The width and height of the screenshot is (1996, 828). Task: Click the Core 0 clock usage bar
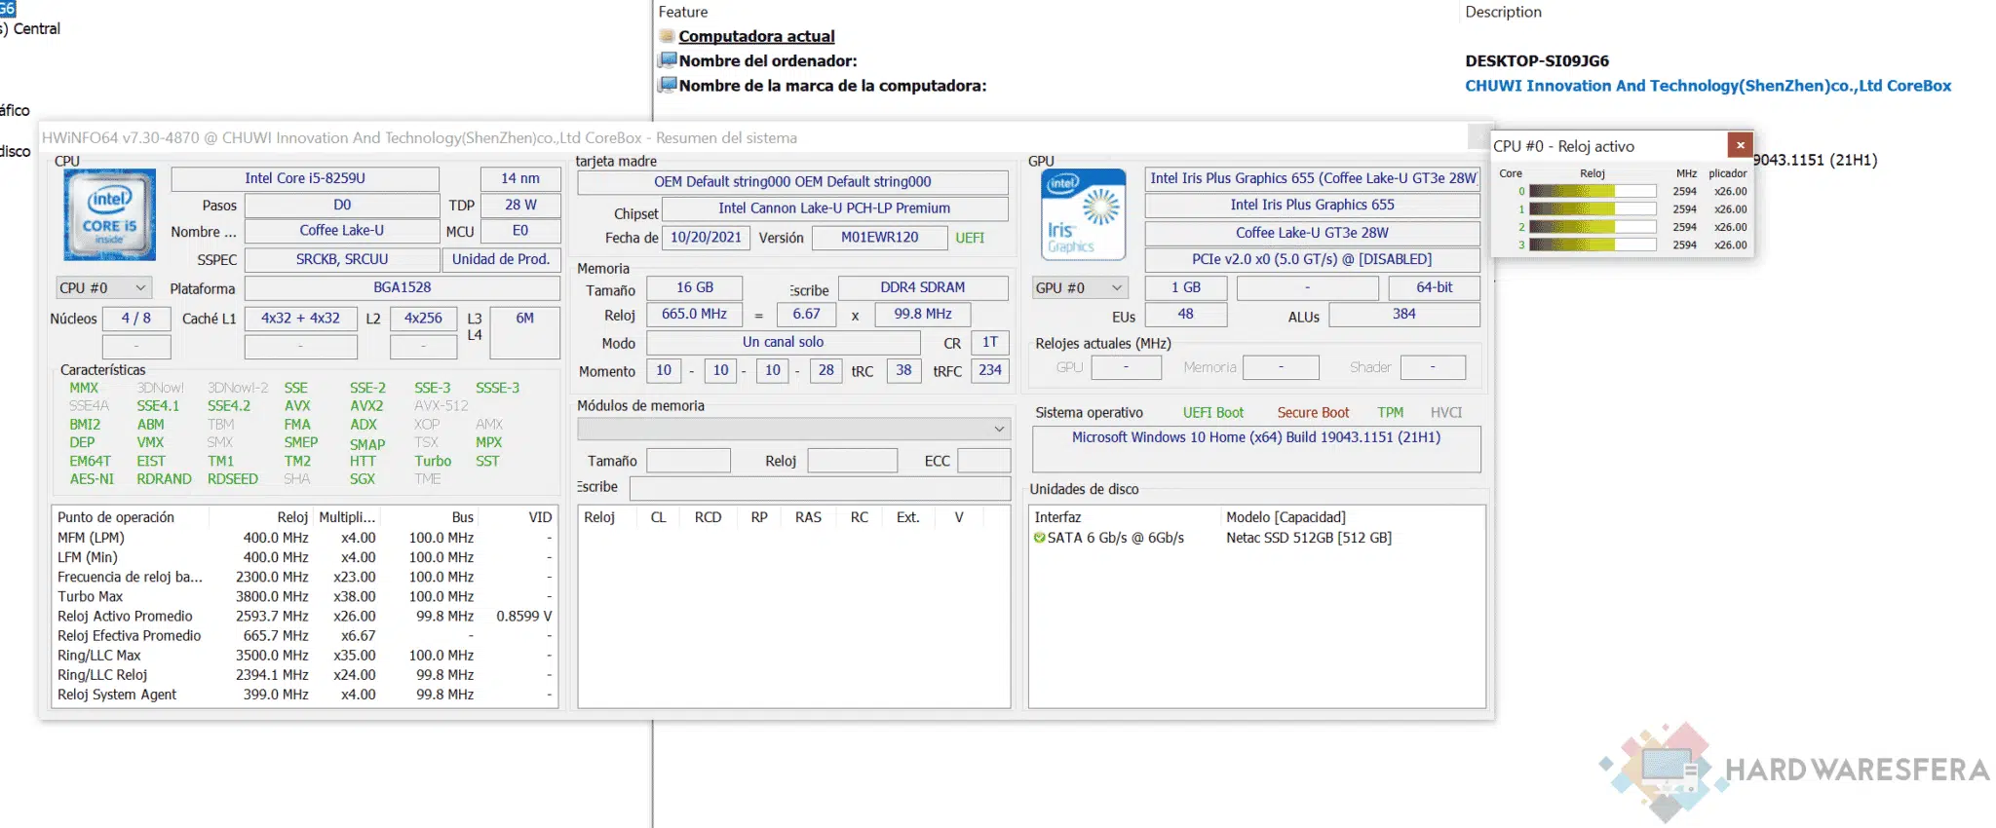[1593, 192]
